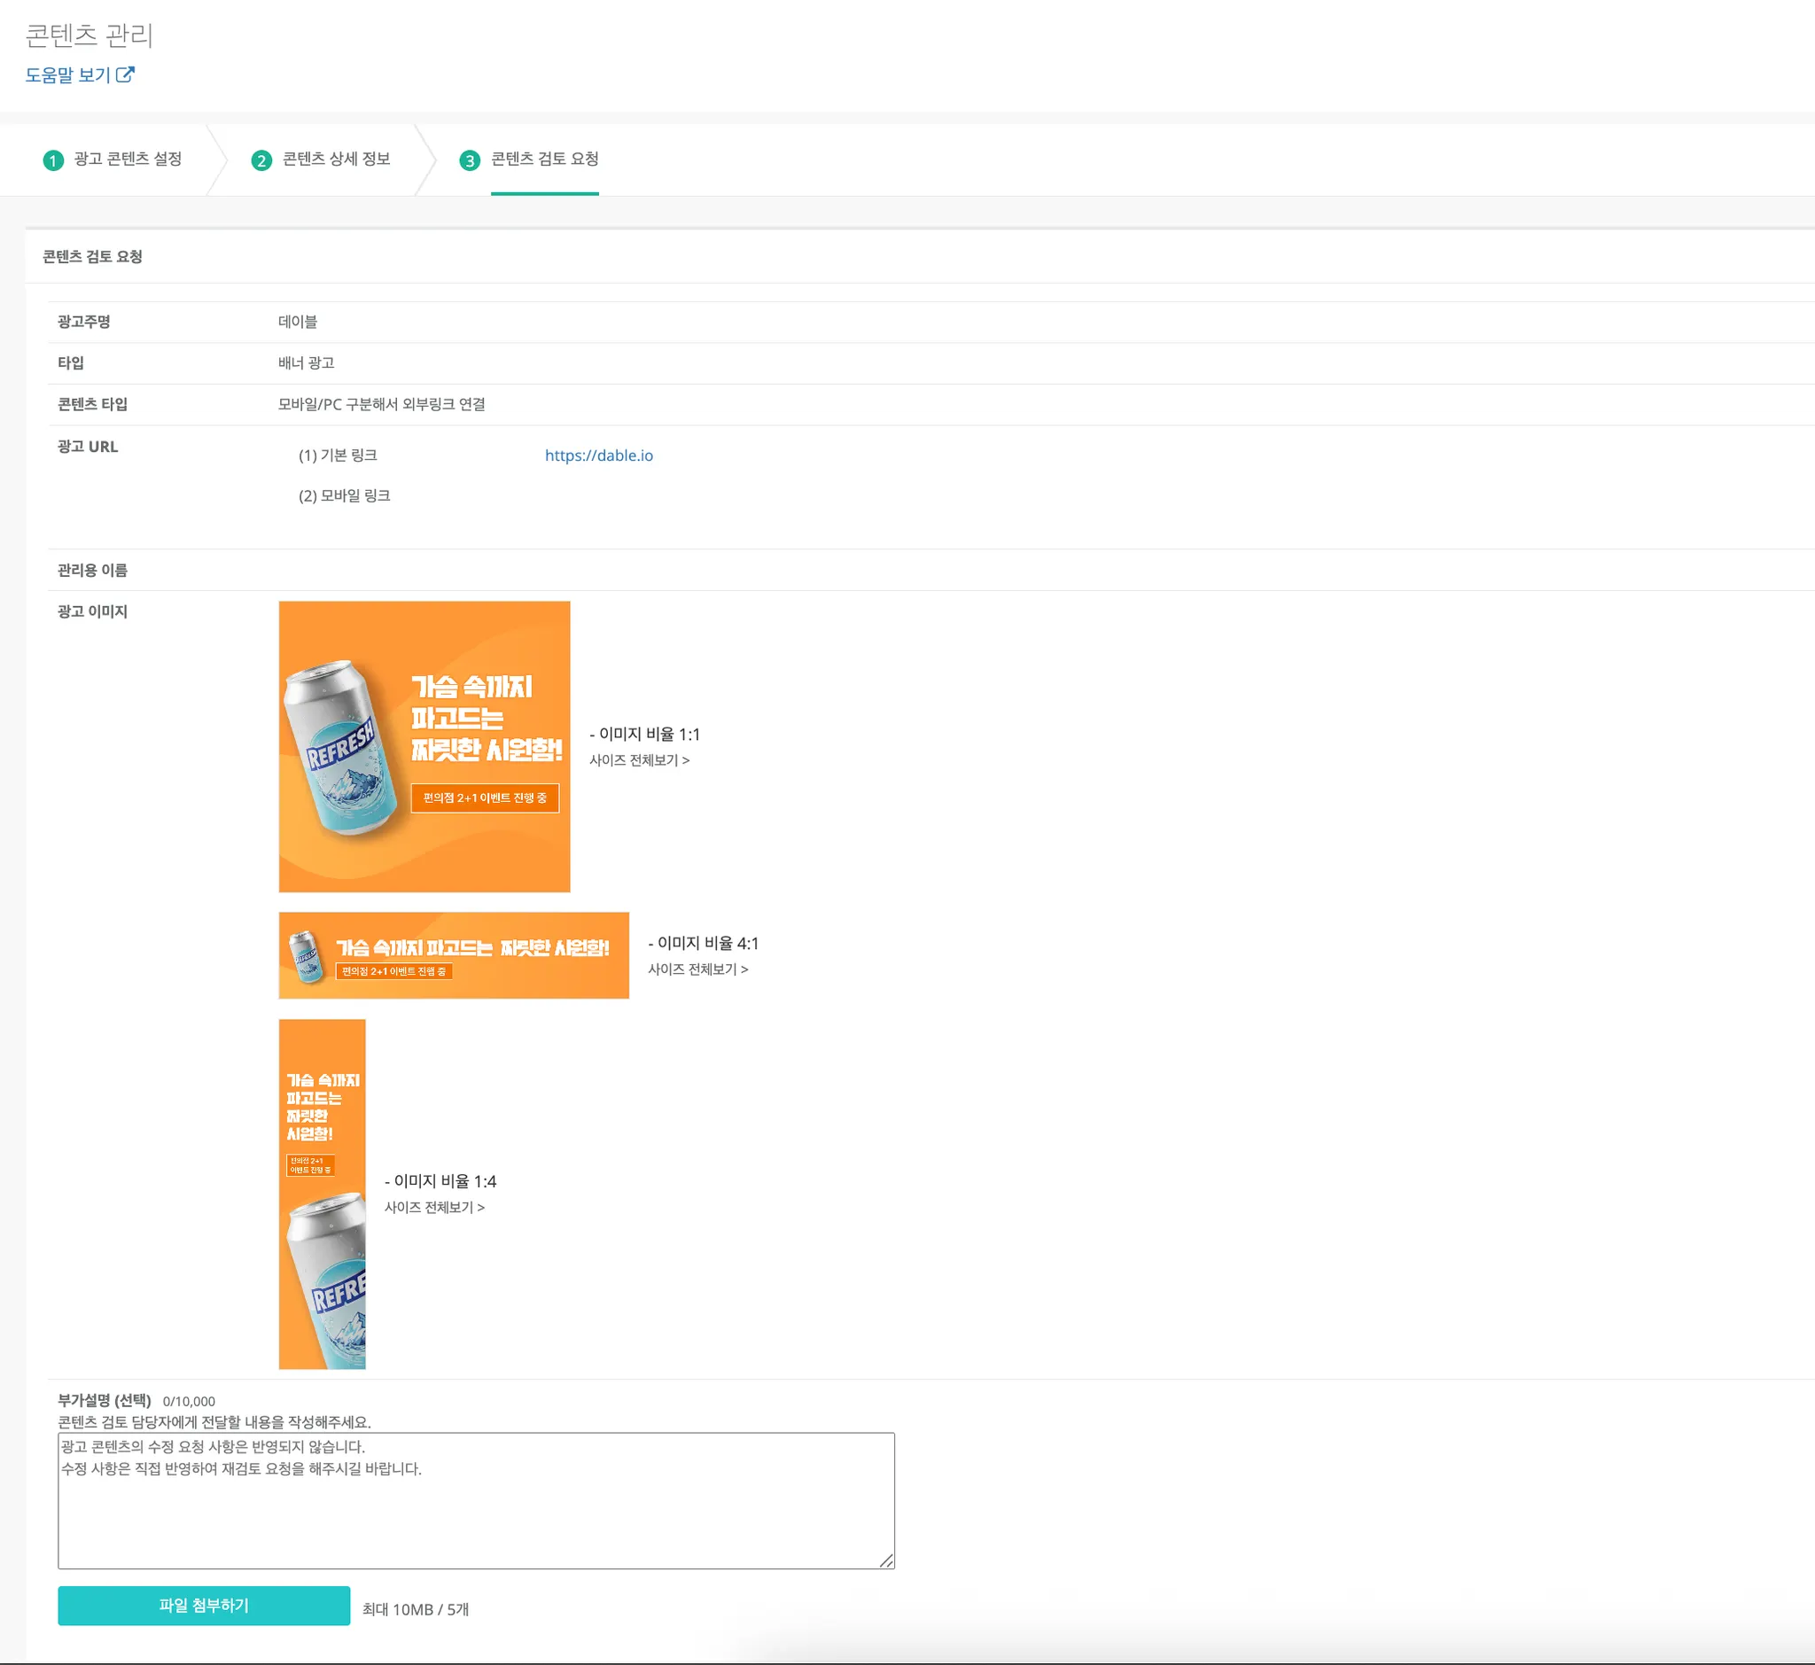Click the 이미지 비율 1:1 label
This screenshot has width=1815, height=1665.
tap(644, 735)
